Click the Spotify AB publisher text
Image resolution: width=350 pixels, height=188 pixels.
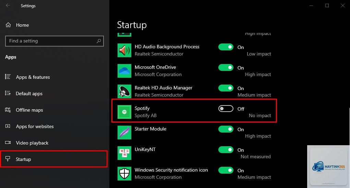146,115
